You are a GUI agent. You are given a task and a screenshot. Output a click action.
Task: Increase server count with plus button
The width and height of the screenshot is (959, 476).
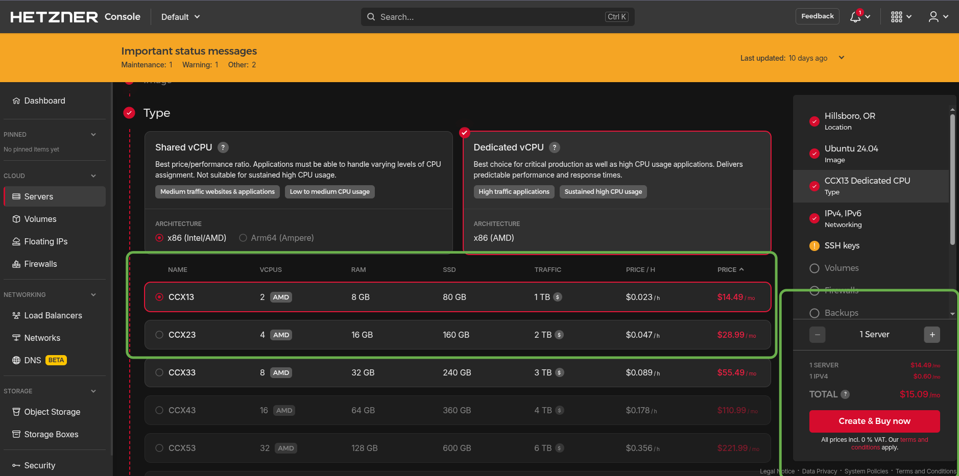point(932,335)
